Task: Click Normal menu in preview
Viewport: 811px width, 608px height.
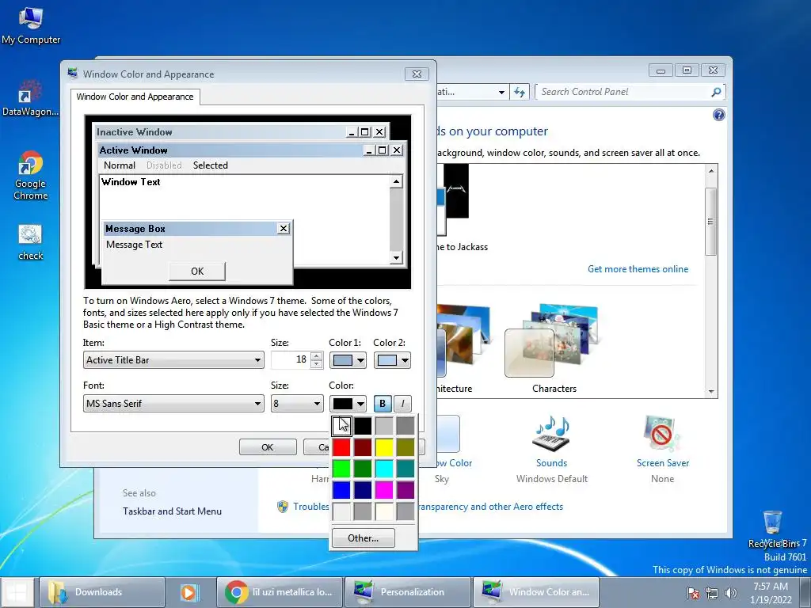Action: pyautogui.click(x=120, y=165)
